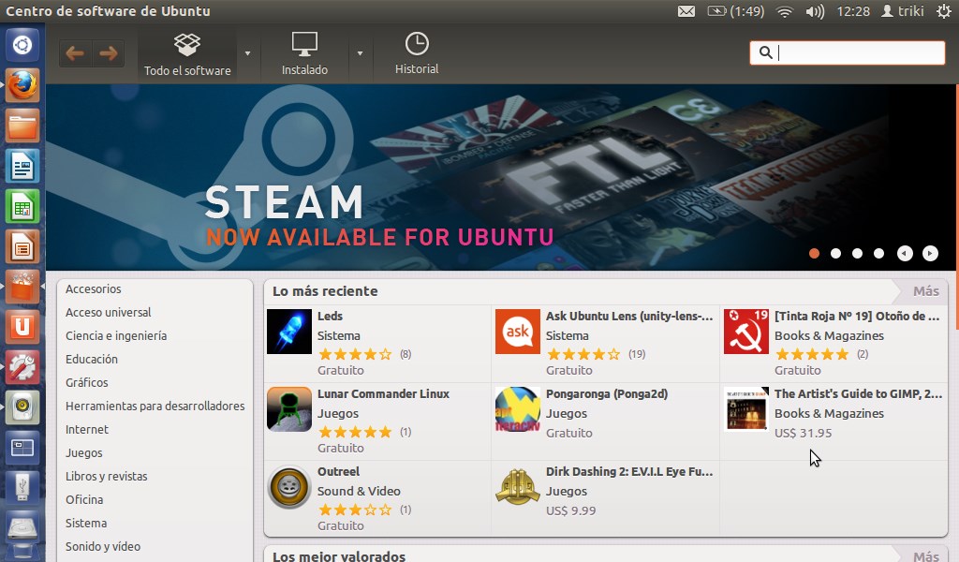Open the system power gear menu
The image size is (959, 562).
[x=944, y=11]
